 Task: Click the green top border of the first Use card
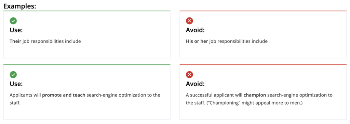[x=87, y=11]
